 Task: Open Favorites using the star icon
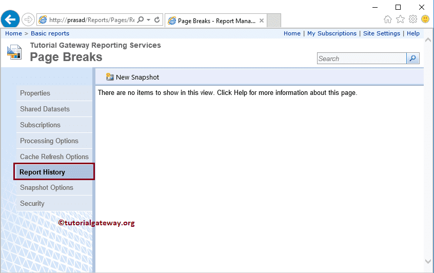coord(400,19)
